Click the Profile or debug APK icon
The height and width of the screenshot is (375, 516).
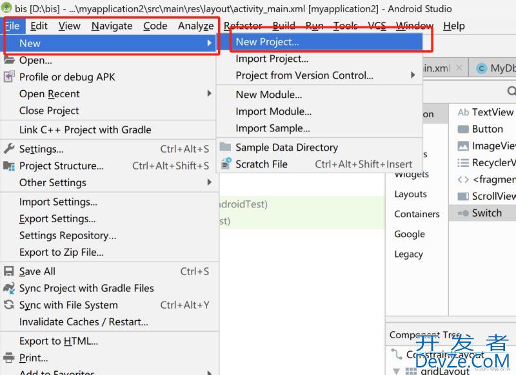pos(9,77)
